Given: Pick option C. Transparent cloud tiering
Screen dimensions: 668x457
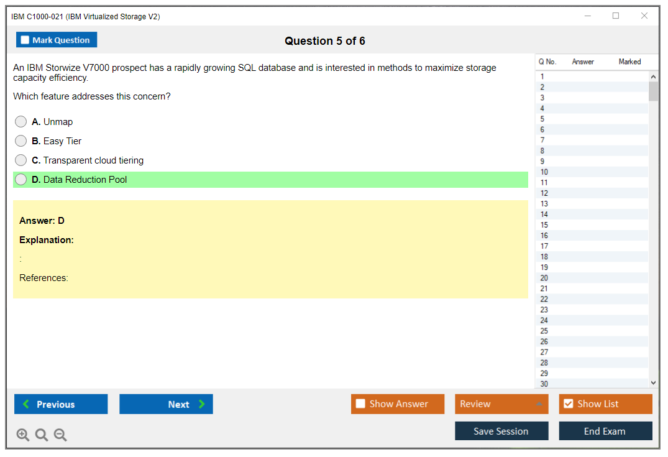Looking at the screenshot, I should [x=21, y=160].
